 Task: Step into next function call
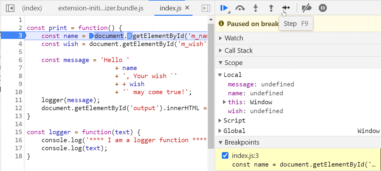point(255,8)
